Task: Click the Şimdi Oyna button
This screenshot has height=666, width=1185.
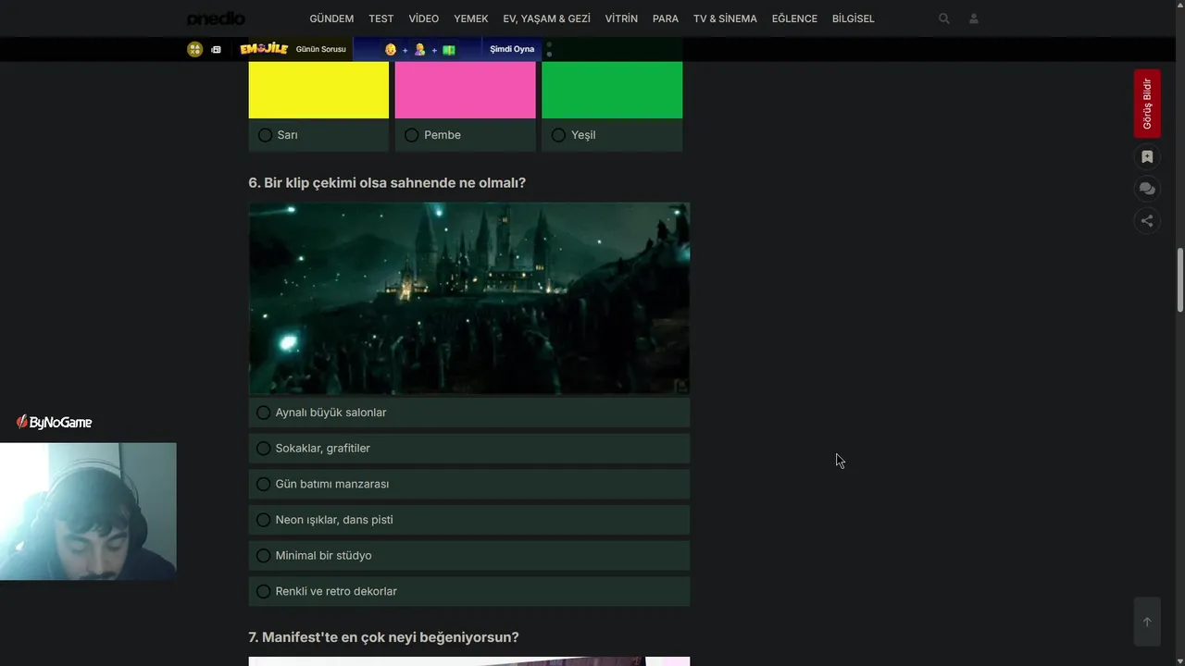Action: [x=512, y=49]
